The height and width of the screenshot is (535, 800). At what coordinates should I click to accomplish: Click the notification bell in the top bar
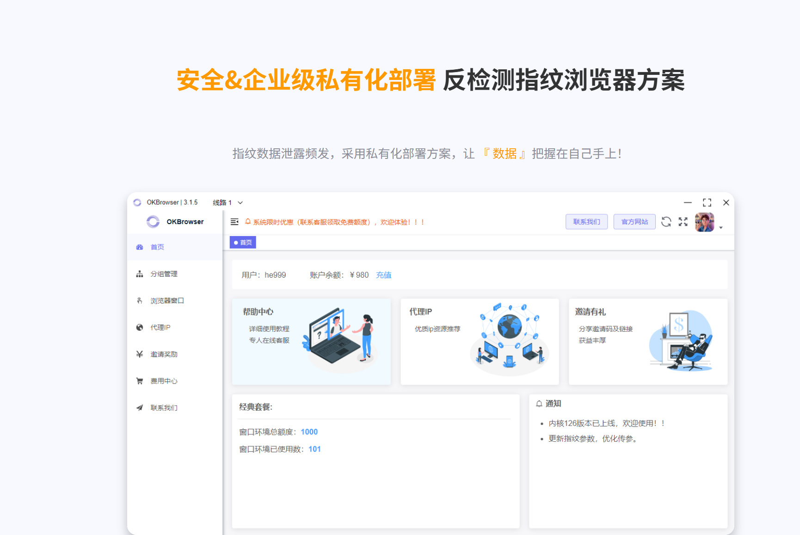point(248,222)
